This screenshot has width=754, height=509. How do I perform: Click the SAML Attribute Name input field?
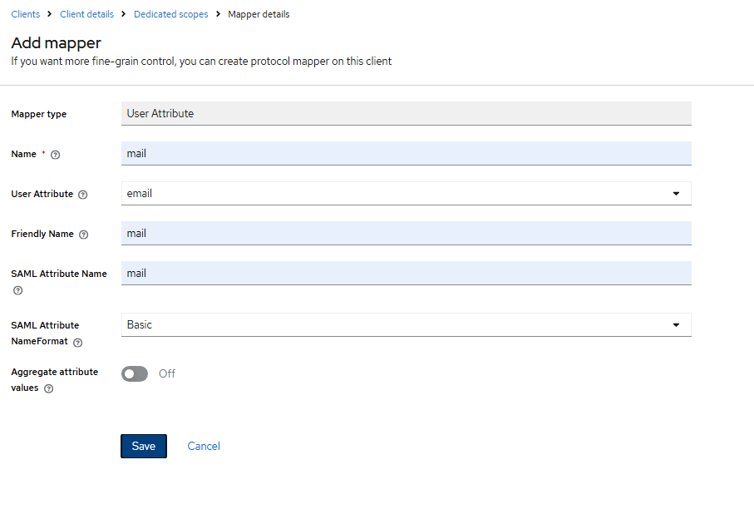[406, 274]
